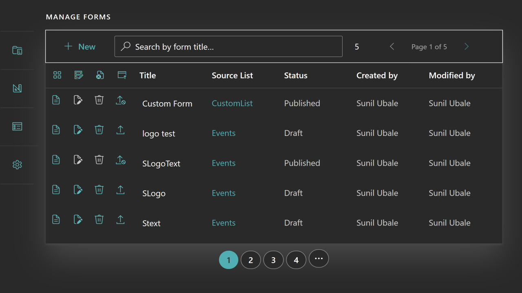Focus the Search by form title field
This screenshot has width=522, height=293.
[228, 46]
